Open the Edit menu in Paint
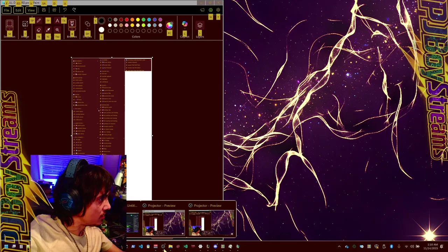The height and width of the screenshot is (252, 448). [18, 10]
